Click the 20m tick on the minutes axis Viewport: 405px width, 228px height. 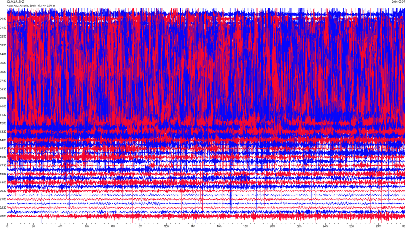(x=272, y=226)
